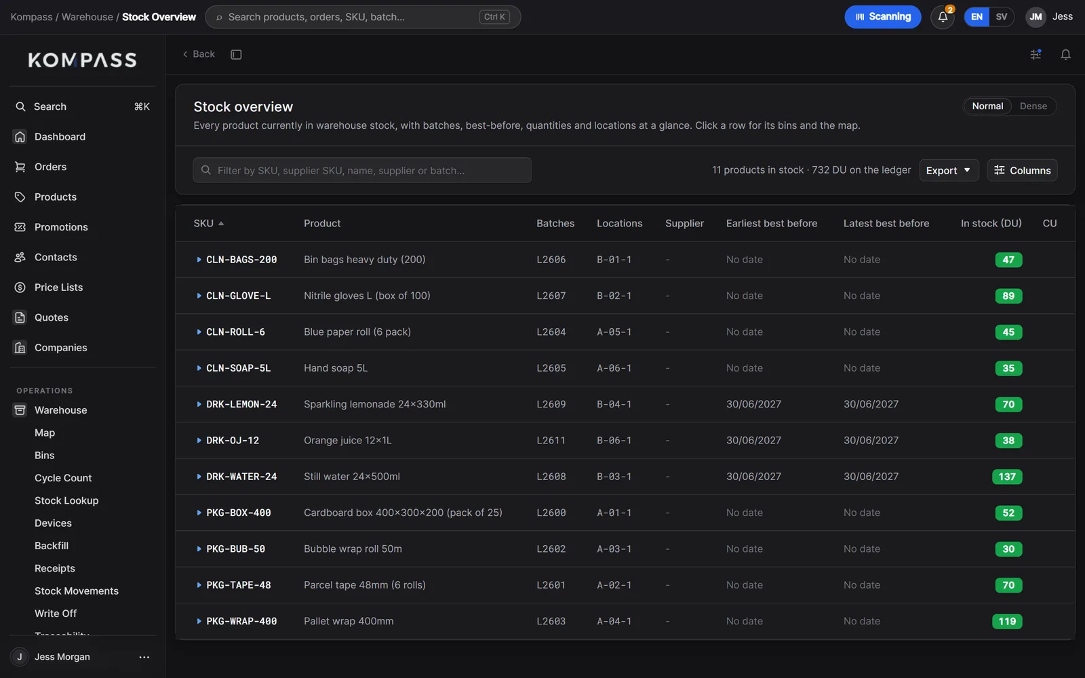Viewport: 1085px width, 678px height.
Task: Open the Export dropdown
Action: [949, 170]
